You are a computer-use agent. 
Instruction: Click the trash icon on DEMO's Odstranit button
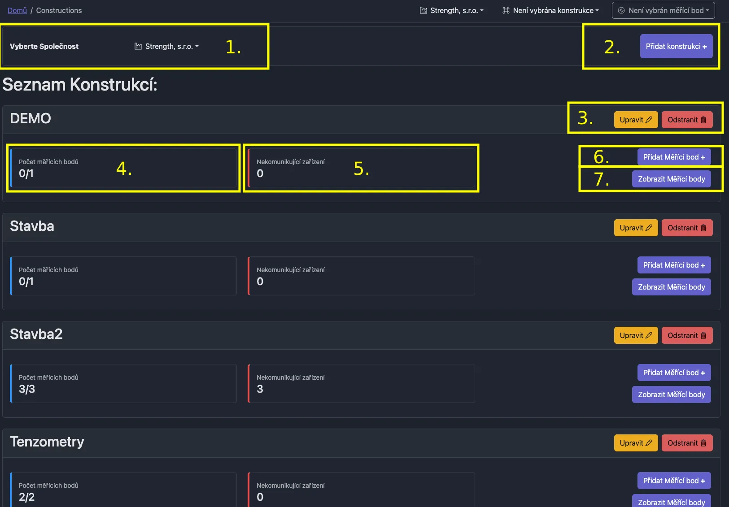(703, 120)
